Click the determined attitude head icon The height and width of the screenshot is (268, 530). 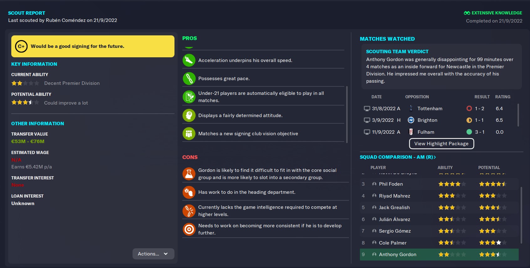click(189, 116)
